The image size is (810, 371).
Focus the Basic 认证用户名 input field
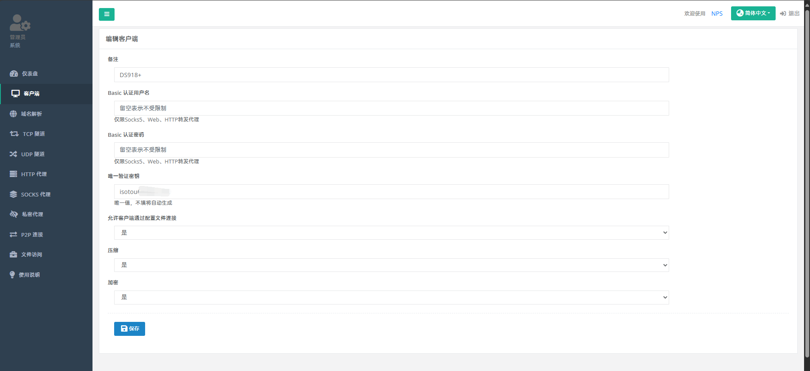391,108
